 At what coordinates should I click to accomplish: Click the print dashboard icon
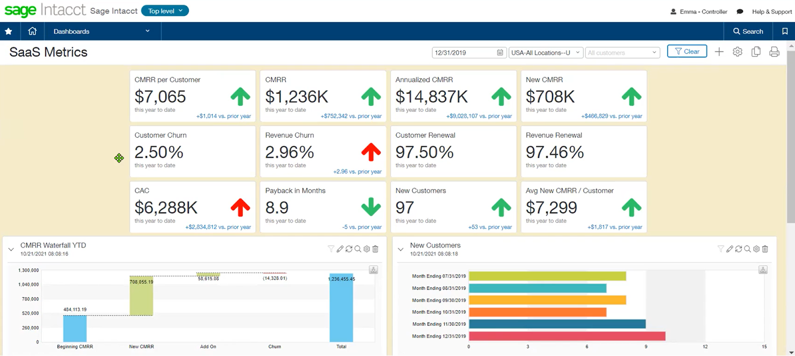point(774,52)
